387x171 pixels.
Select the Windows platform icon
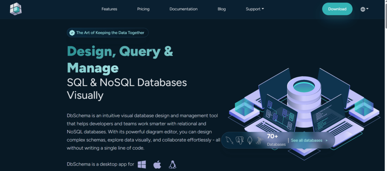142,165
